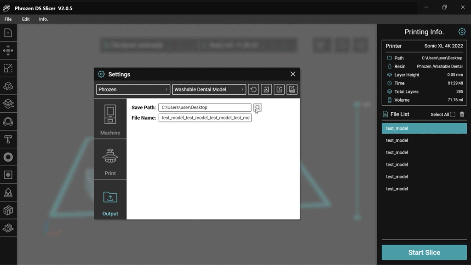
Task: Switch to the Machine settings tab
Action: pyautogui.click(x=110, y=119)
